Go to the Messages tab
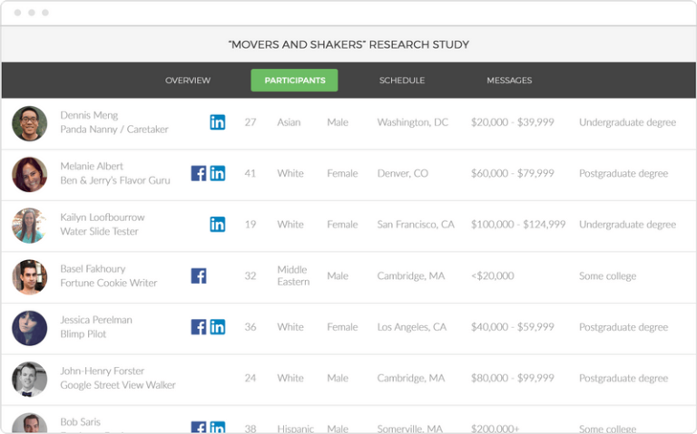The image size is (697, 434). 509,81
